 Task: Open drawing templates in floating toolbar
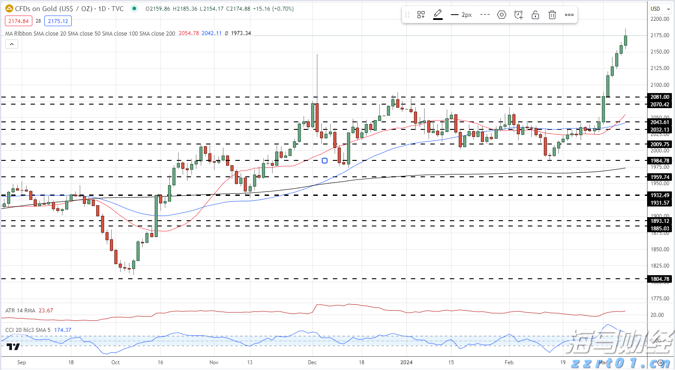[421, 15]
